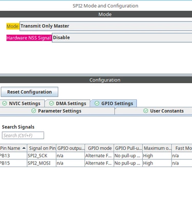Image resolution: width=192 pixels, height=205 pixels.
Task: Open the Hardware NSS Signal dropdown
Action: (122, 37)
